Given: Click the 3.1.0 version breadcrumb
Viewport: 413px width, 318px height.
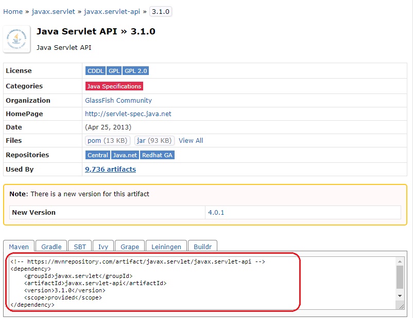Looking at the screenshot, I should (161, 12).
